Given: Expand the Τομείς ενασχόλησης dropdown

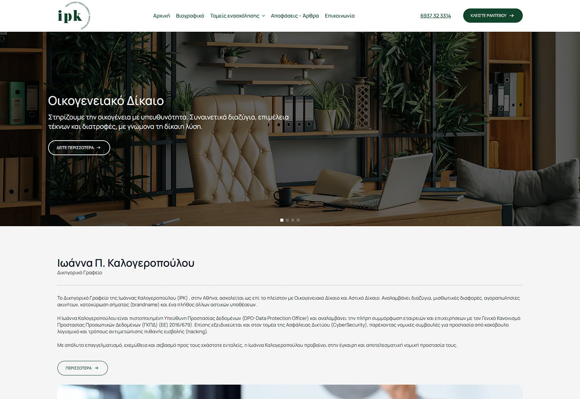Looking at the screenshot, I should [237, 16].
